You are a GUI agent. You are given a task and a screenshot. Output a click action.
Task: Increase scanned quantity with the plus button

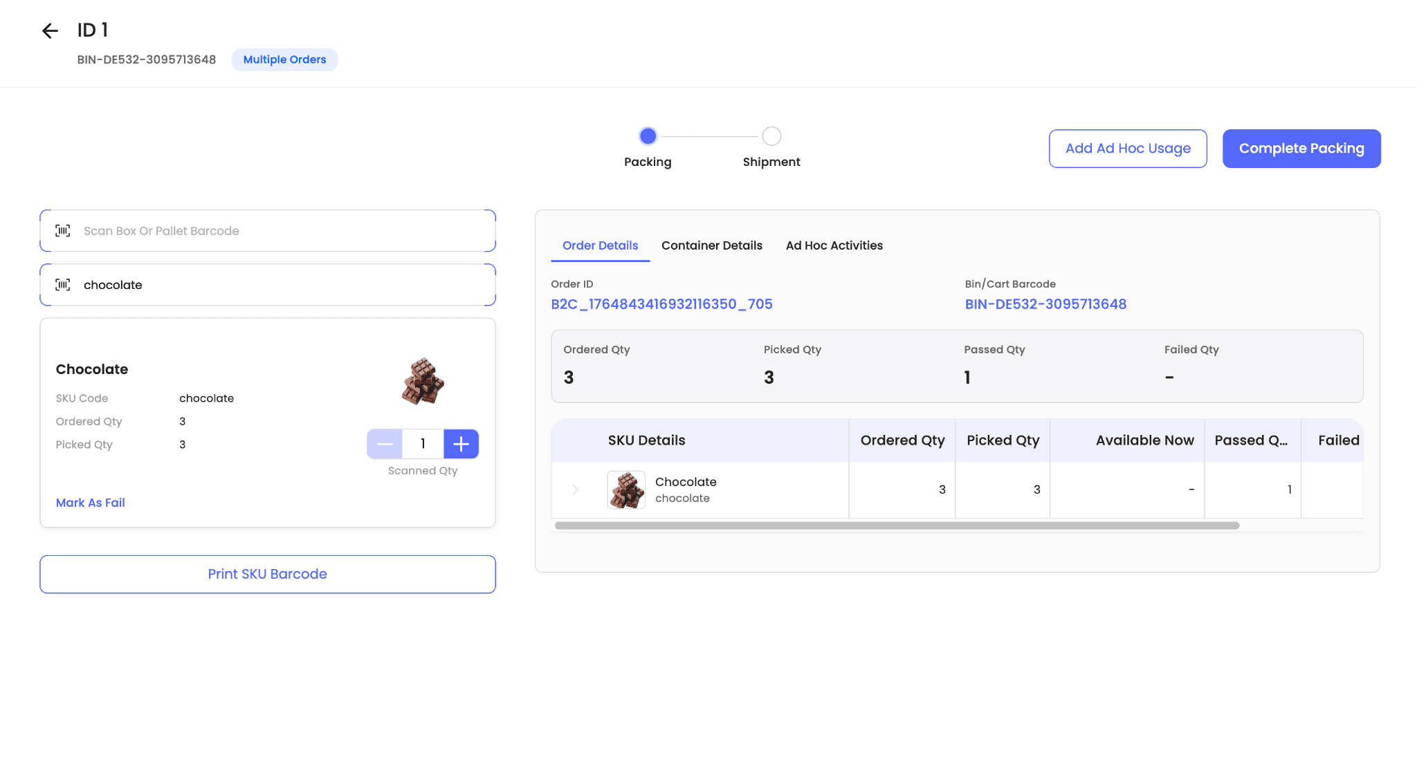click(x=461, y=444)
